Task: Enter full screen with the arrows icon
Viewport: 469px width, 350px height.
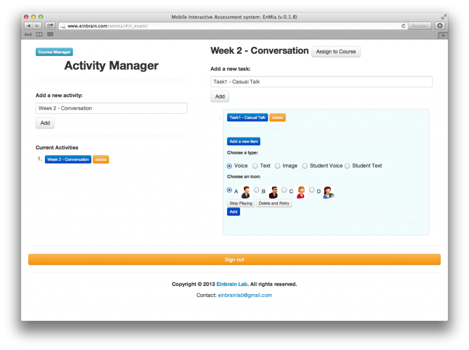Action: pyautogui.click(x=443, y=17)
